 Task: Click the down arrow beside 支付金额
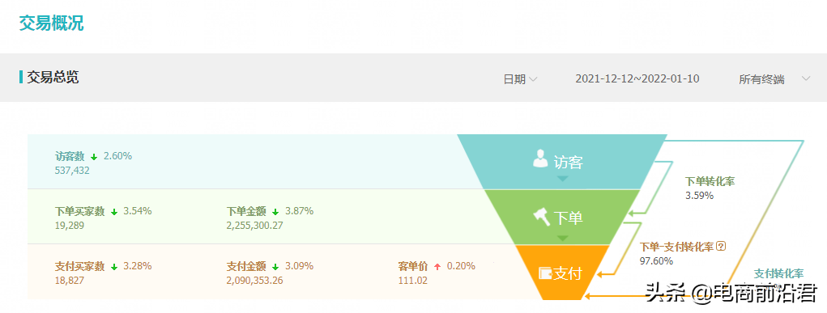[275, 267]
